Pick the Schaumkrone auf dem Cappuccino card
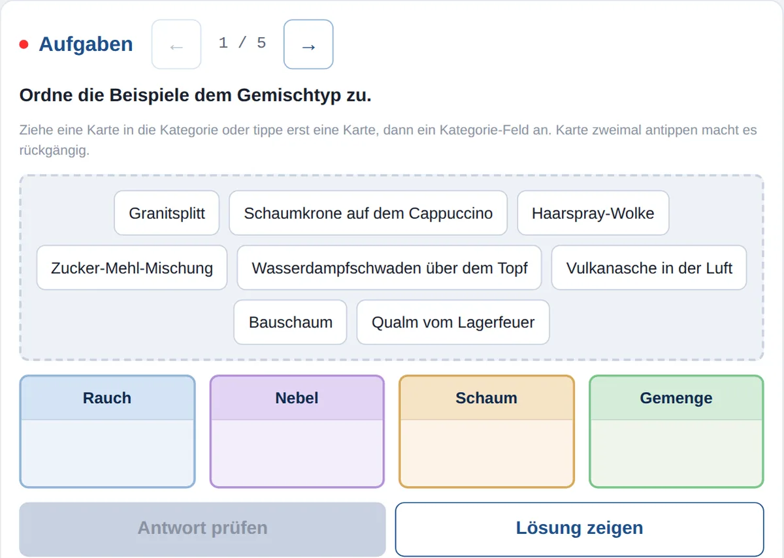This screenshot has height=558, width=784. [368, 213]
